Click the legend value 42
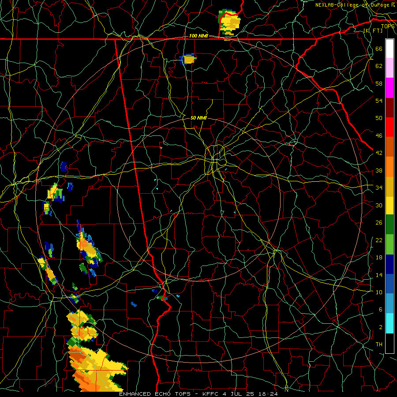397x397 pixels. click(379, 153)
